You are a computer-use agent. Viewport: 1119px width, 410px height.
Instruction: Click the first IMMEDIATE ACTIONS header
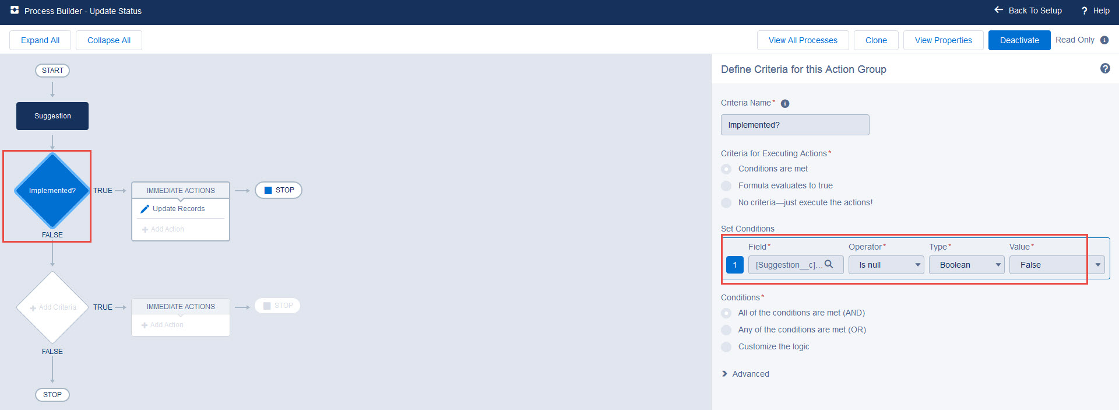(181, 190)
